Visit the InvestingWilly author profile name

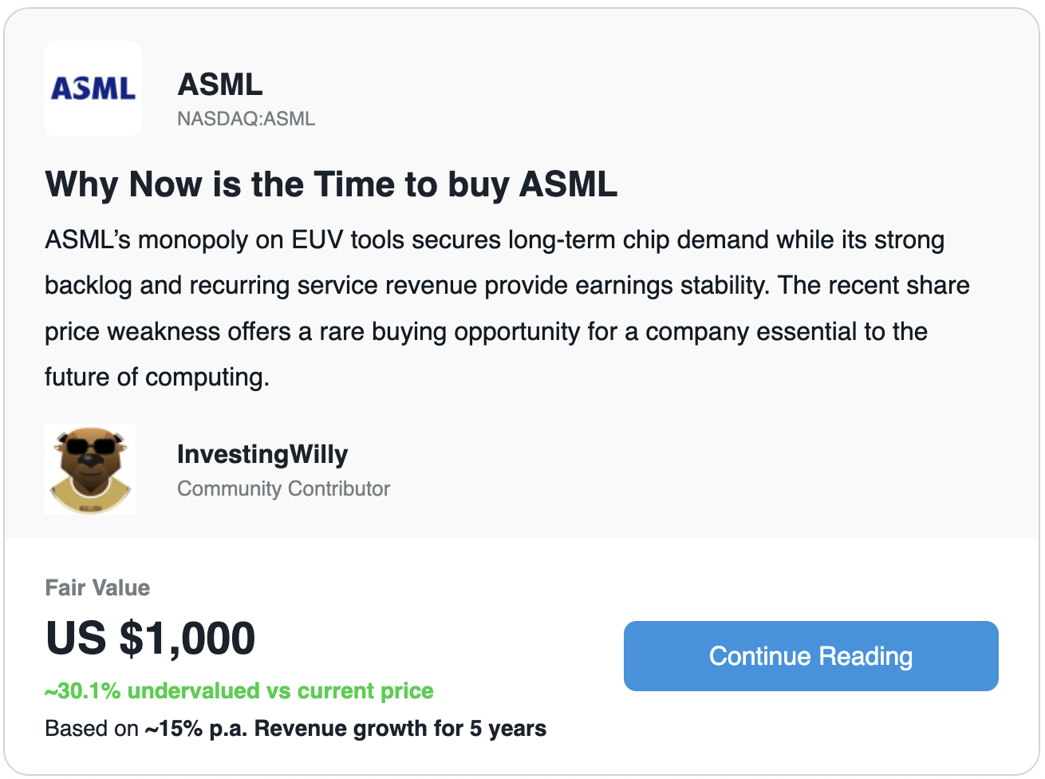(x=262, y=454)
